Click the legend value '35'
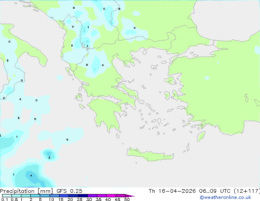 98,199
